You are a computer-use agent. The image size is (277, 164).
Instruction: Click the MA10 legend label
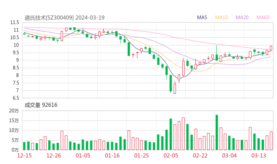[221, 18]
